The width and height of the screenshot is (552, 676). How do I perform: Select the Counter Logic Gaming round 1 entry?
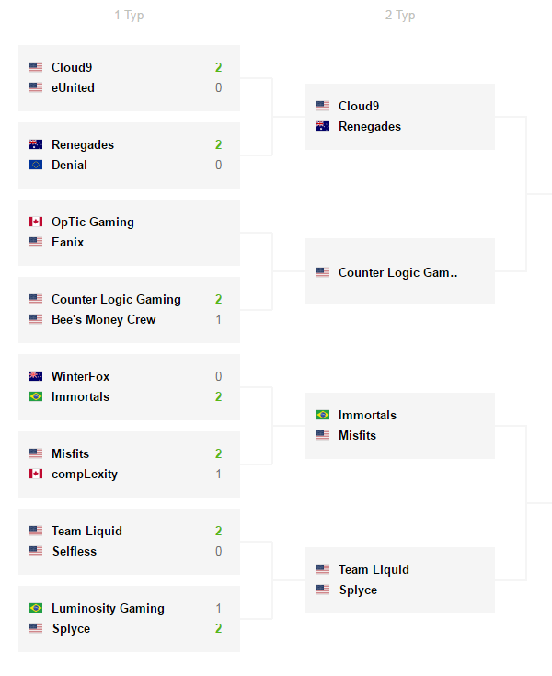[116, 300]
